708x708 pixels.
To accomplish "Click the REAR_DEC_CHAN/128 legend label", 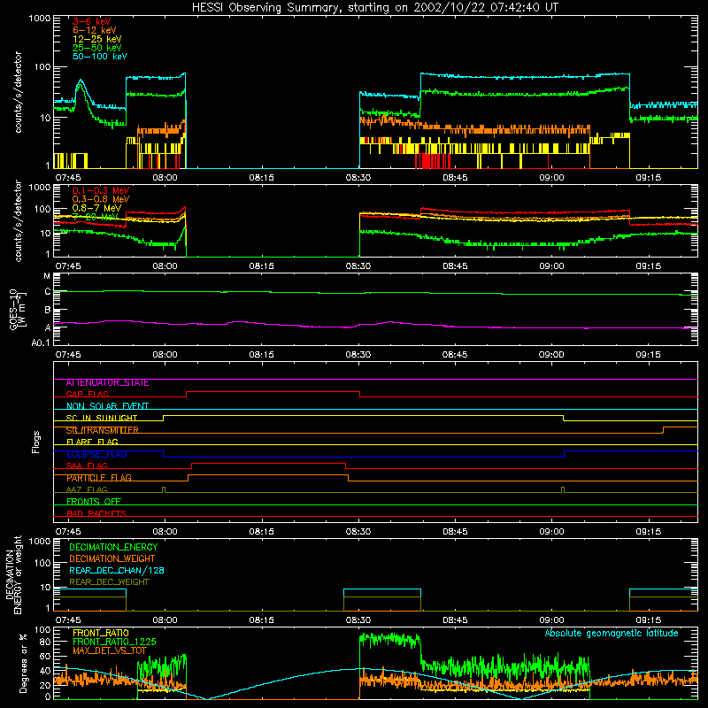I will [117, 570].
